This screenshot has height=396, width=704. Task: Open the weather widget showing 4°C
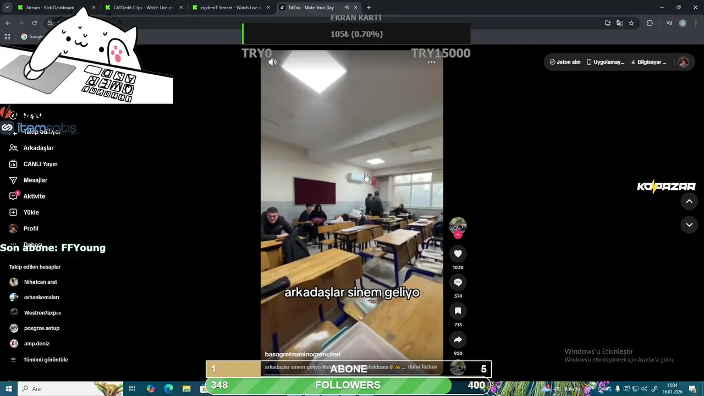[x=562, y=389]
